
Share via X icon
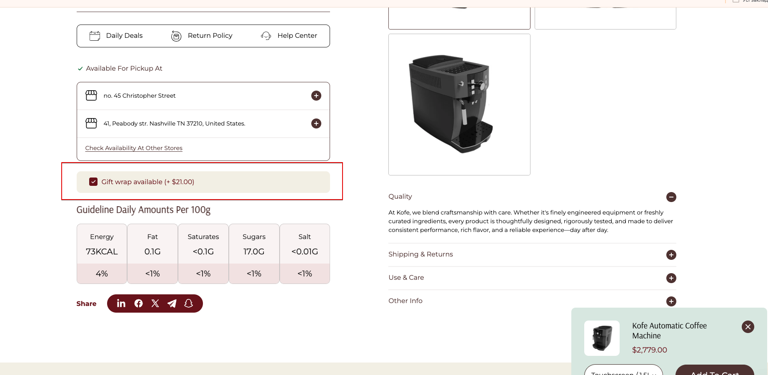(x=155, y=303)
